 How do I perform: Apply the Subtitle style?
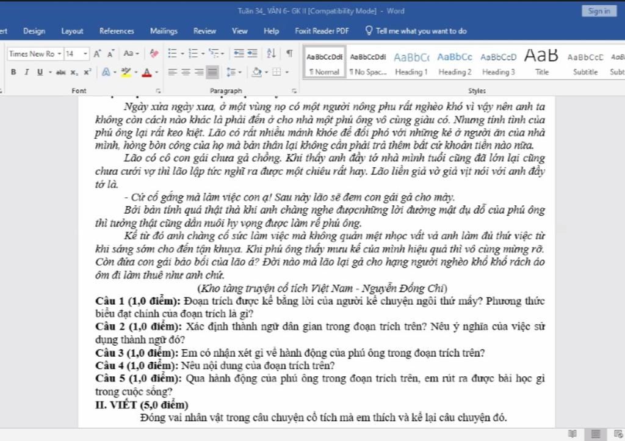(585, 64)
